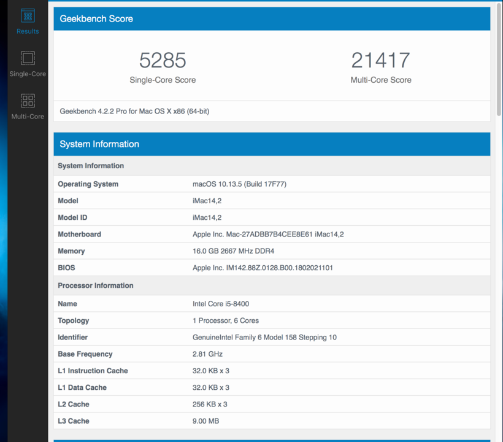Click the L1 Instruction Cache label
This screenshot has width=503, height=442.
click(93, 371)
